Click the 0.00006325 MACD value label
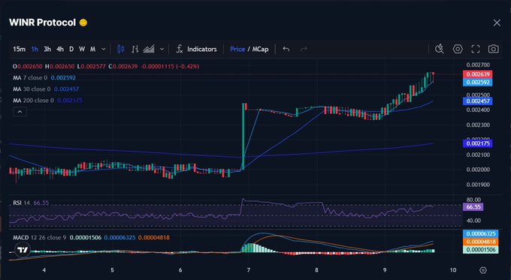This screenshot has height=280, width=511. pyautogui.click(x=480, y=233)
